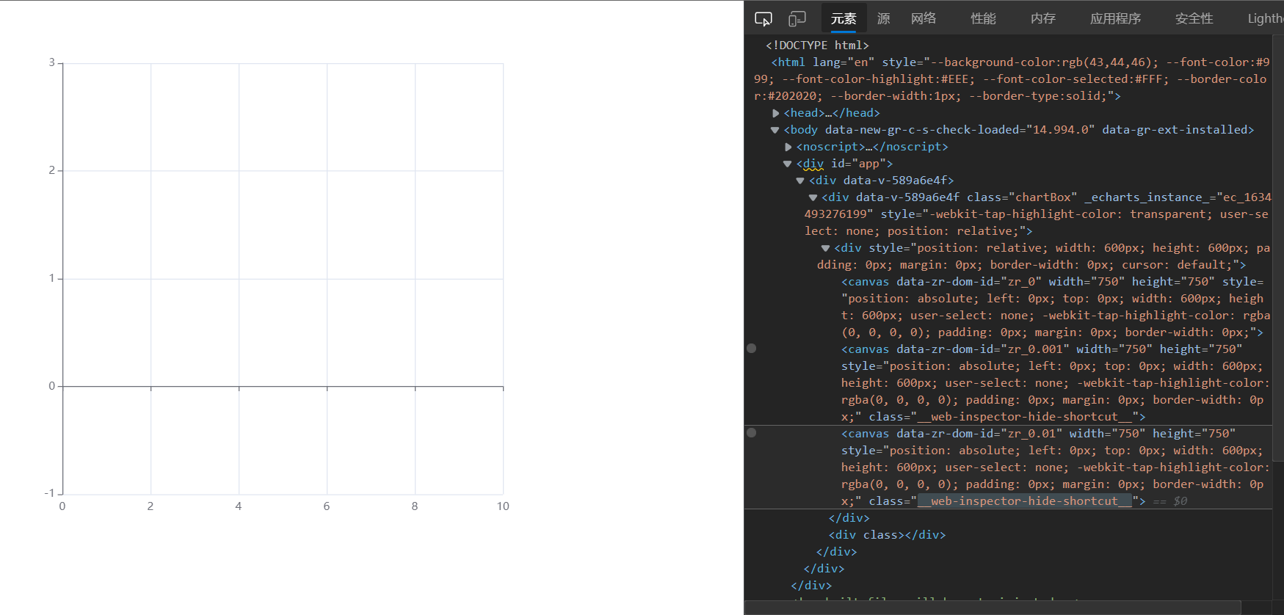Open the 内存 tab
Screen dimensions: 1284x615
(1043, 19)
